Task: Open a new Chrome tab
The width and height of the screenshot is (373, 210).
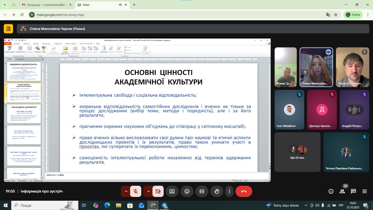Action: pos(134,5)
